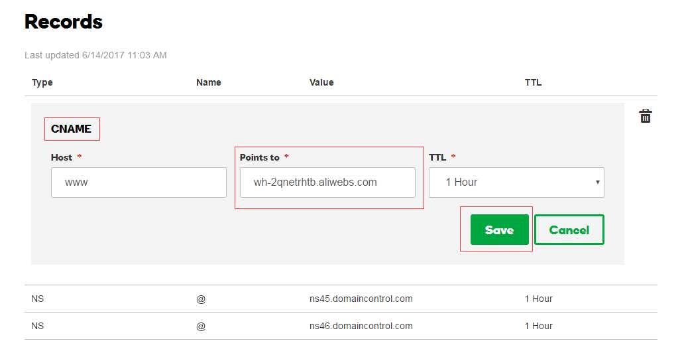Select the Name column header

pos(209,82)
